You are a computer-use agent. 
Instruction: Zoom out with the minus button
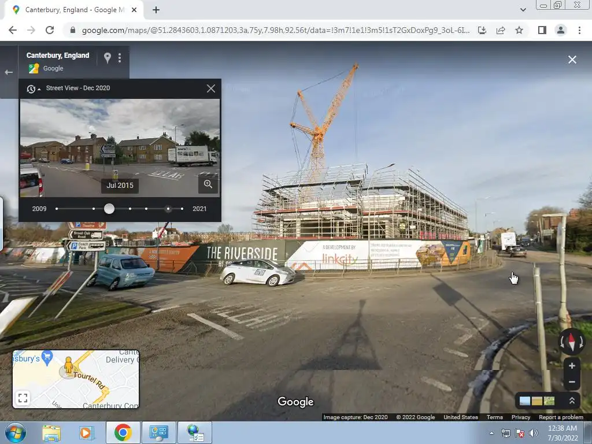tap(572, 382)
